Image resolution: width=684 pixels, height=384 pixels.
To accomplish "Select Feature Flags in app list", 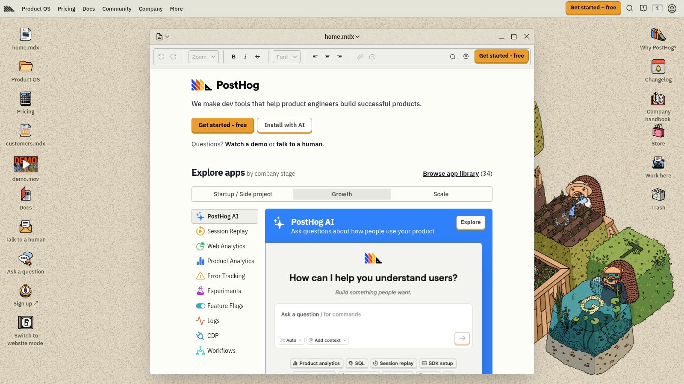I will click(225, 306).
